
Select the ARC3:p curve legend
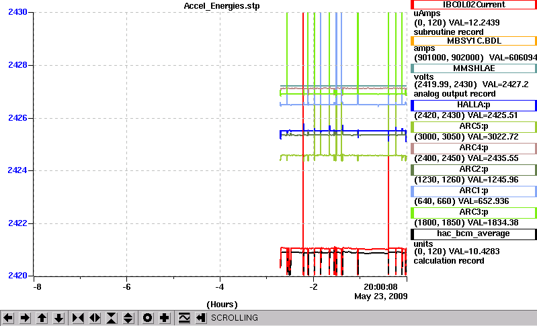tap(474, 213)
